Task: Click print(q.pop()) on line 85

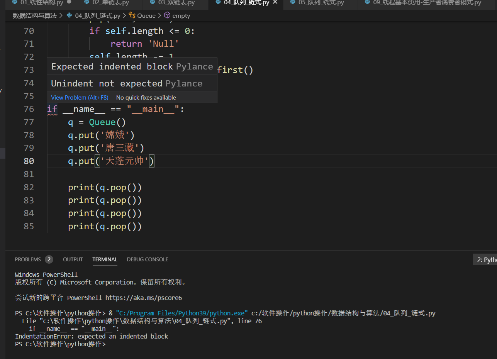Action: [x=105, y=227]
